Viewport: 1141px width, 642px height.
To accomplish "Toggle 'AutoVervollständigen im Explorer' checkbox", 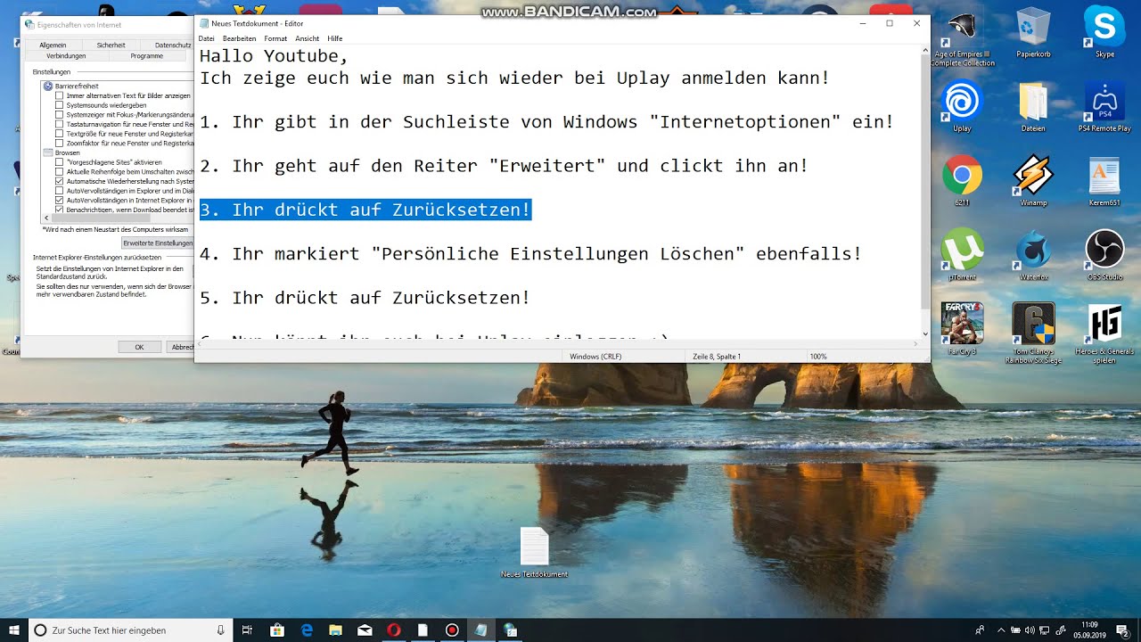I will (60, 191).
